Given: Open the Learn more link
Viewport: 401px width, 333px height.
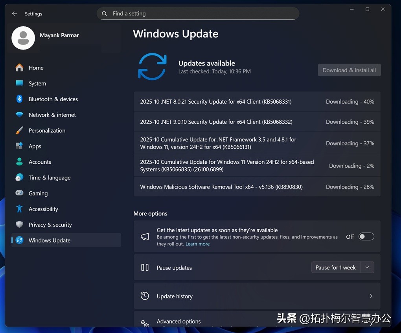Looking at the screenshot, I should click(x=197, y=243).
